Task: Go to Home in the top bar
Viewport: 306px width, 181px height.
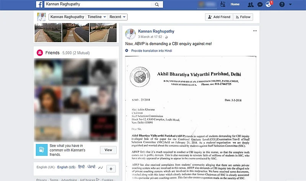Action: [235, 4]
